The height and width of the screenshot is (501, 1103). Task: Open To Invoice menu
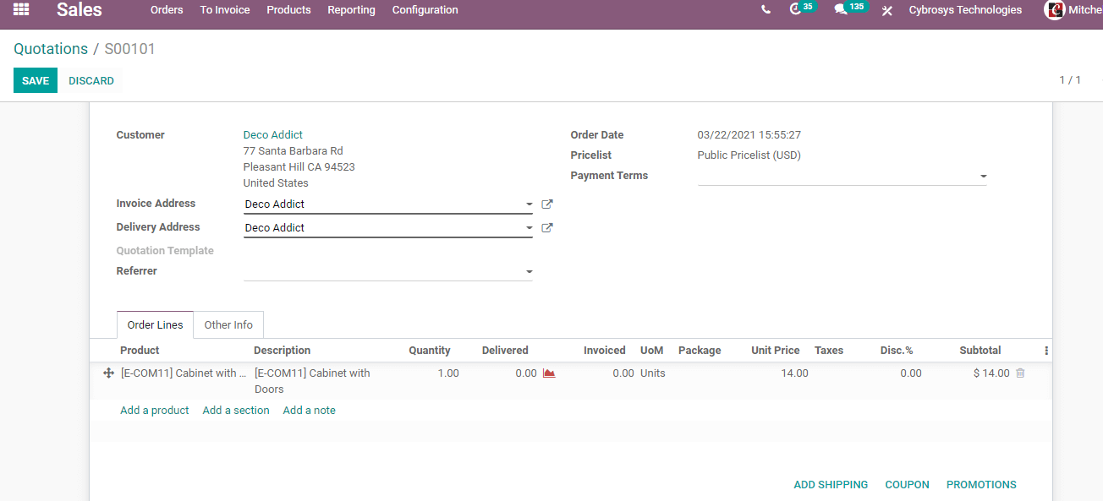(225, 10)
